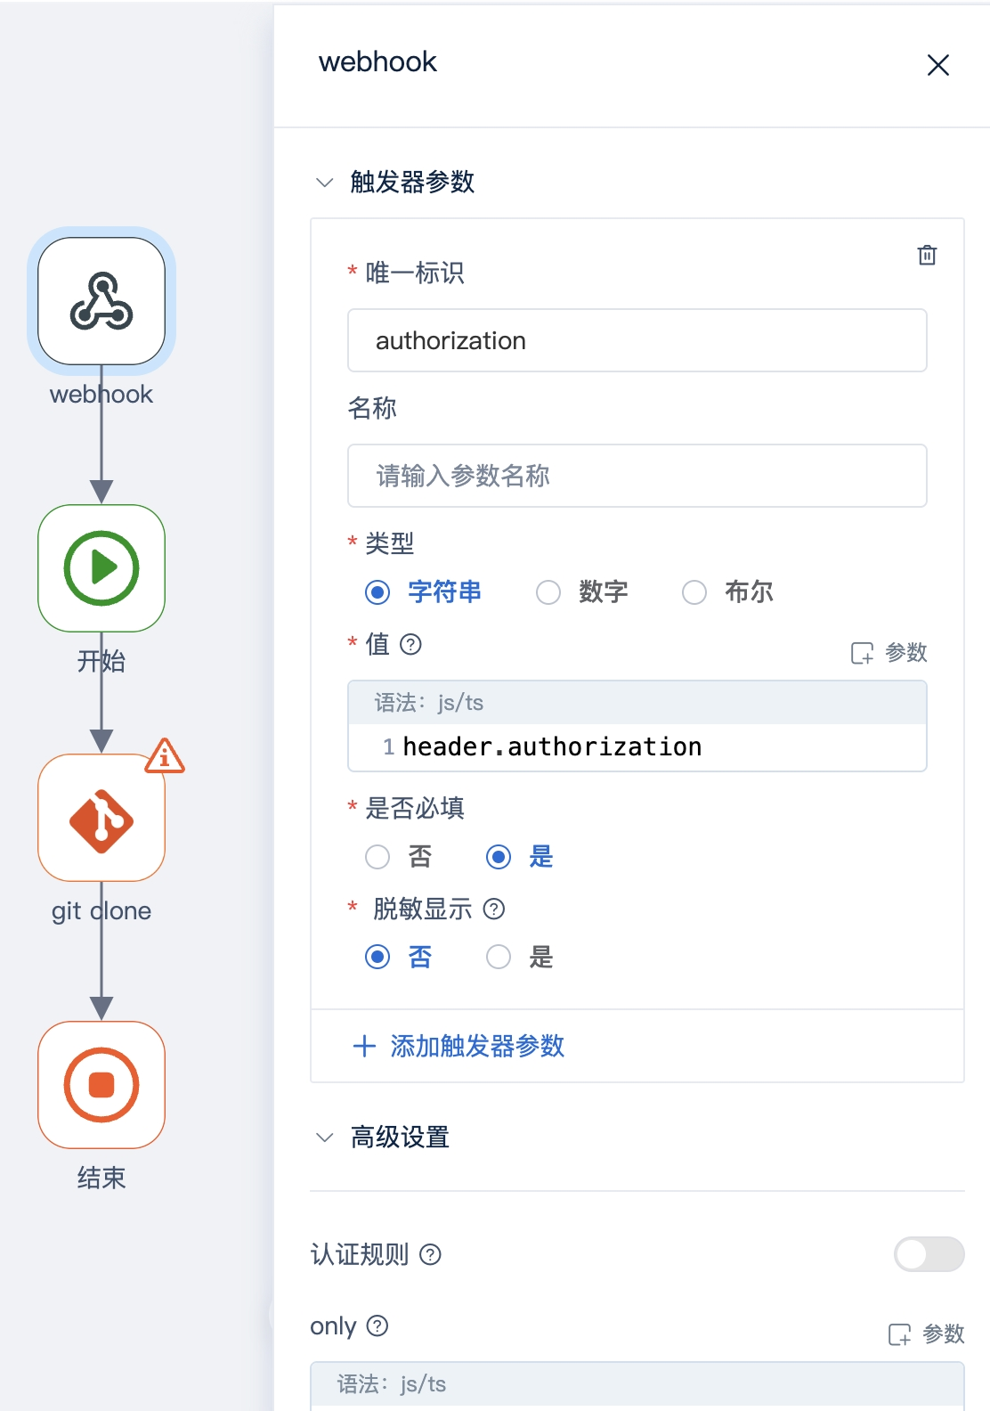Select the webhook trigger node icon
This screenshot has width=990, height=1411.
pyautogui.click(x=101, y=301)
